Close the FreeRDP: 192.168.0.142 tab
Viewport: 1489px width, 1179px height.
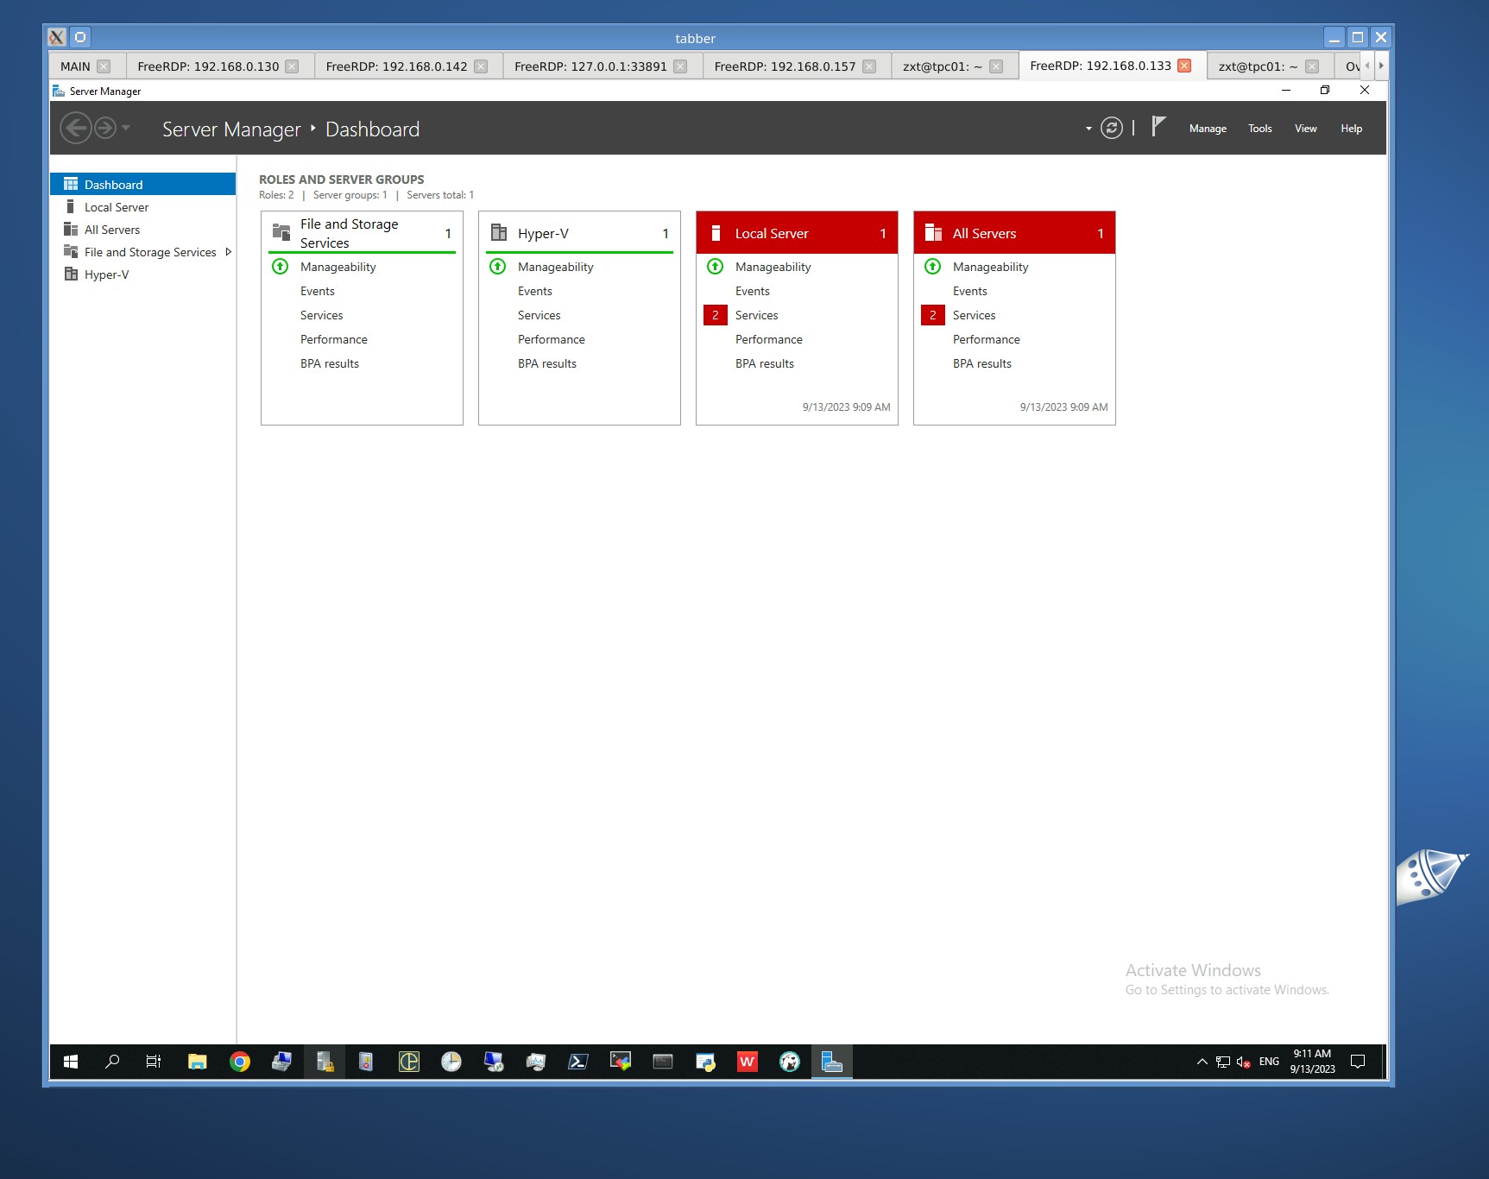tap(481, 66)
